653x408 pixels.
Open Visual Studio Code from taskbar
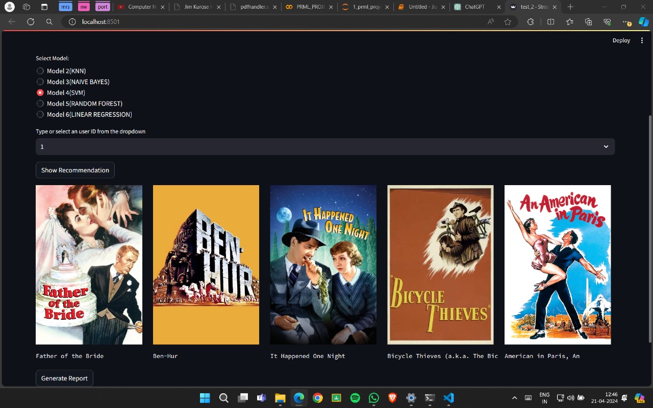click(x=448, y=398)
